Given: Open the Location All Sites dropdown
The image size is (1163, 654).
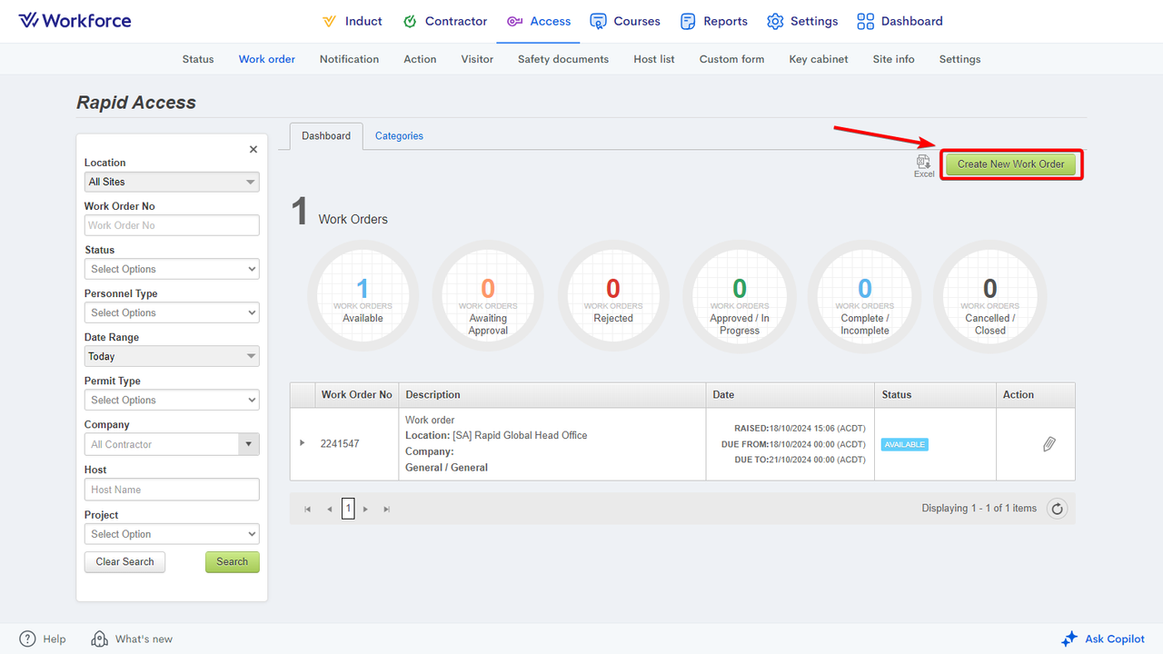Looking at the screenshot, I should pos(172,182).
